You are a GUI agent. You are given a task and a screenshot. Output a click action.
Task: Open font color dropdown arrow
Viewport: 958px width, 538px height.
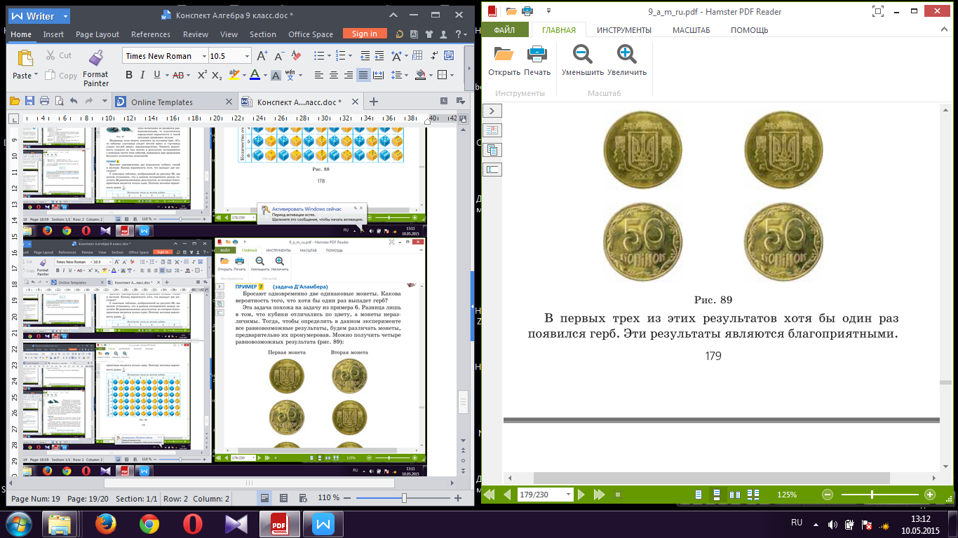point(265,76)
